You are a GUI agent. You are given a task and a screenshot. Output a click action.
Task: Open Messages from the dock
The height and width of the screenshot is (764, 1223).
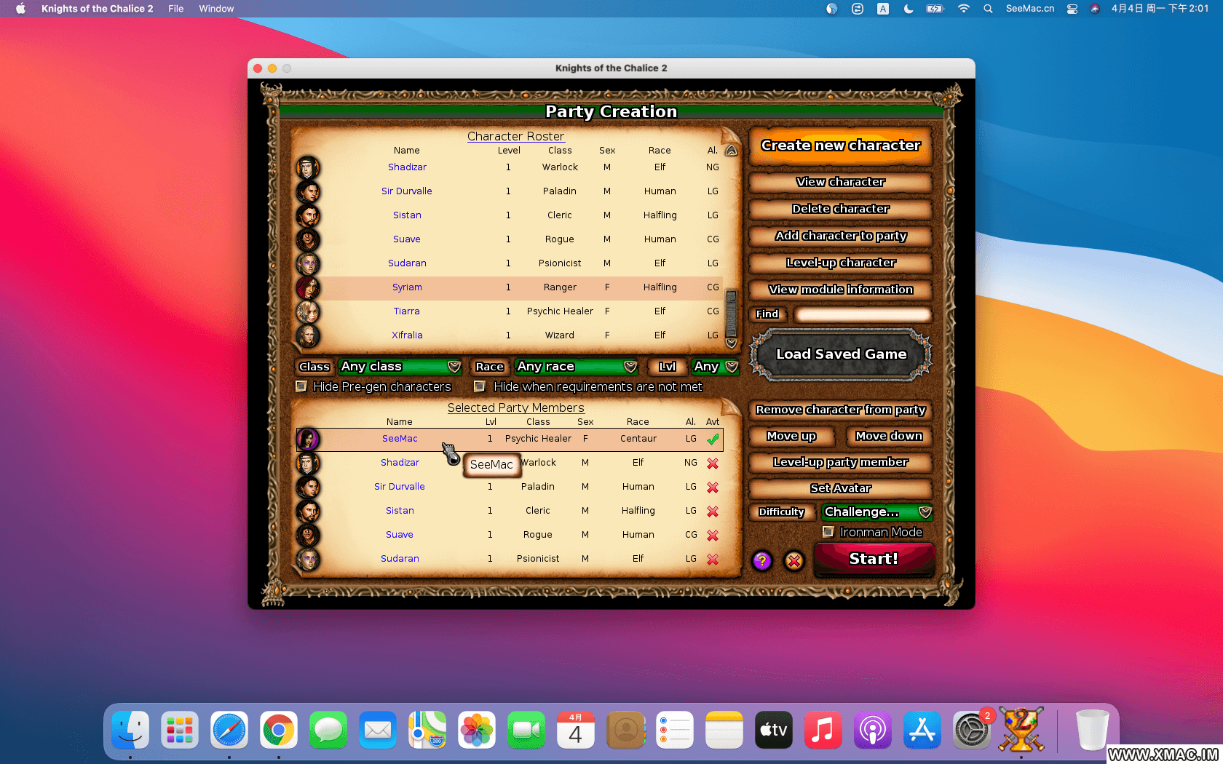(x=328, y=730)
